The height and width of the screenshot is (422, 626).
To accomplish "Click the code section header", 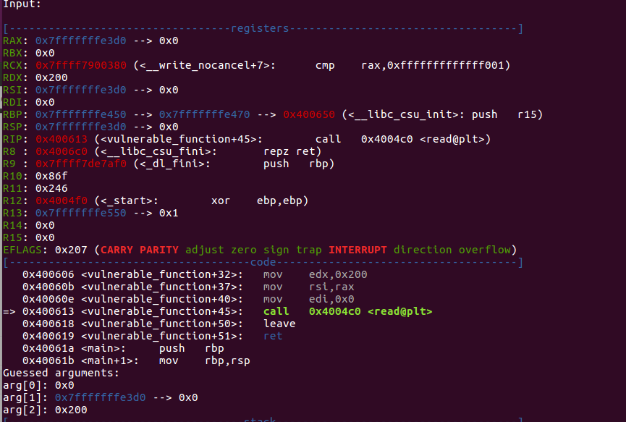I will (263, 262).
